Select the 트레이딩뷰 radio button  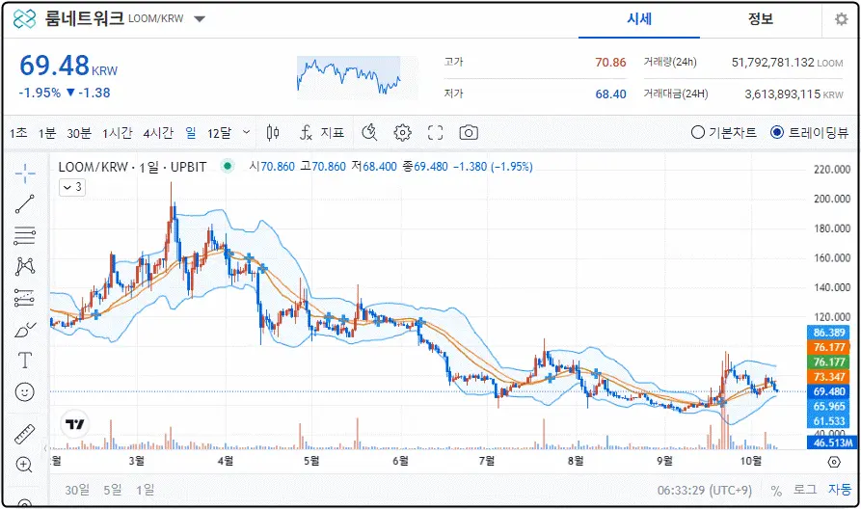pyautogui.click(x=777, y=132)
